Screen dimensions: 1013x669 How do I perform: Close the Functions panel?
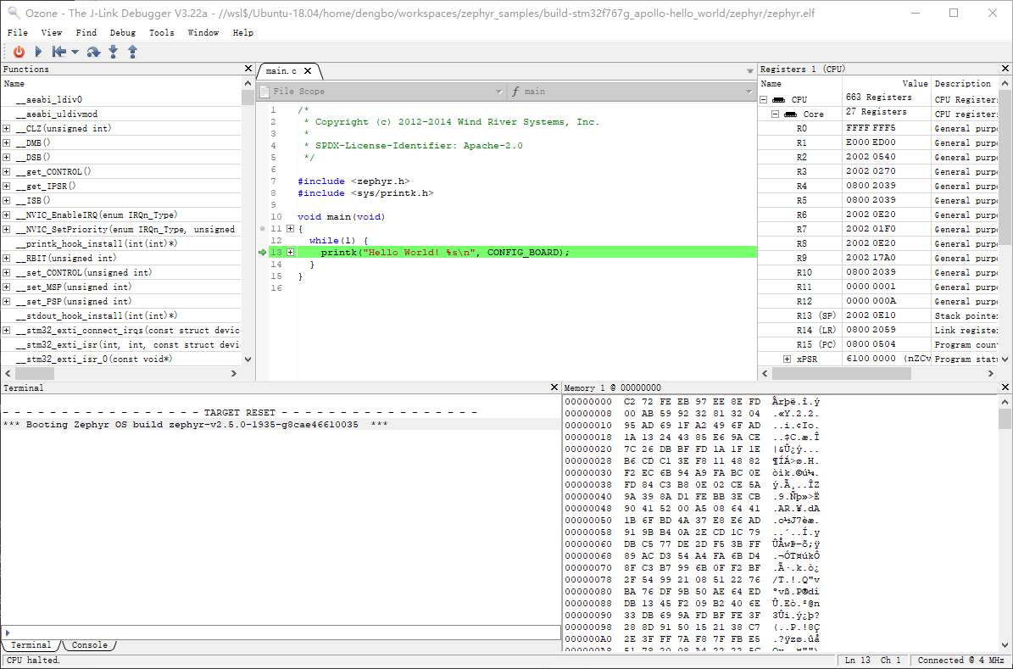pos(248,69)
